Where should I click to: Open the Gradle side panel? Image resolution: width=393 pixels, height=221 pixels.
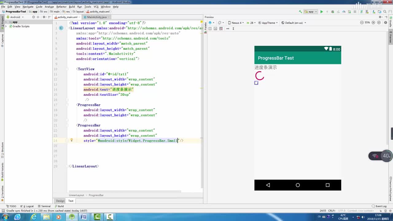click(x=391, y=22)
